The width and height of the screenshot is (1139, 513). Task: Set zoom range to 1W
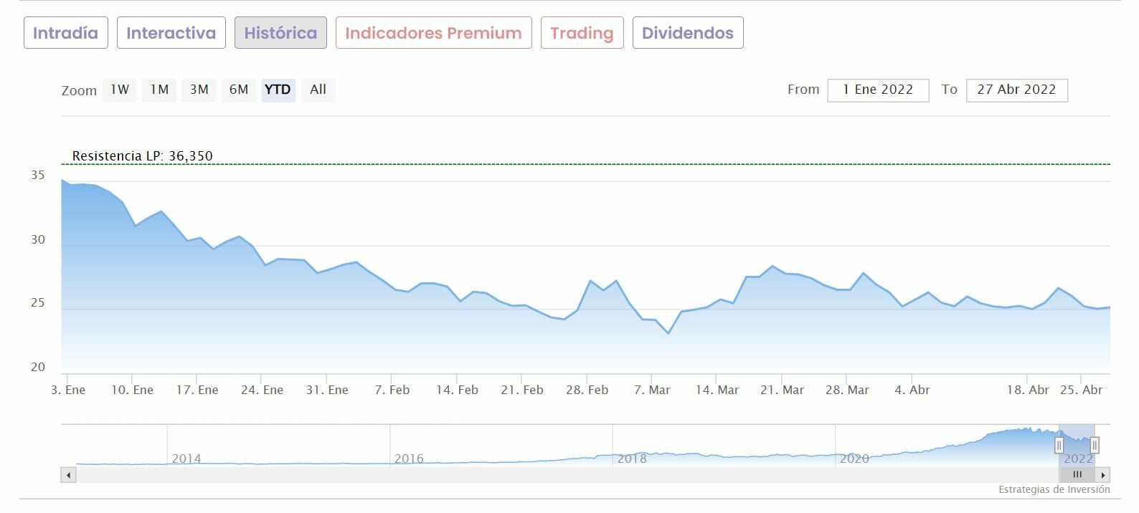[x=120, y=90]
